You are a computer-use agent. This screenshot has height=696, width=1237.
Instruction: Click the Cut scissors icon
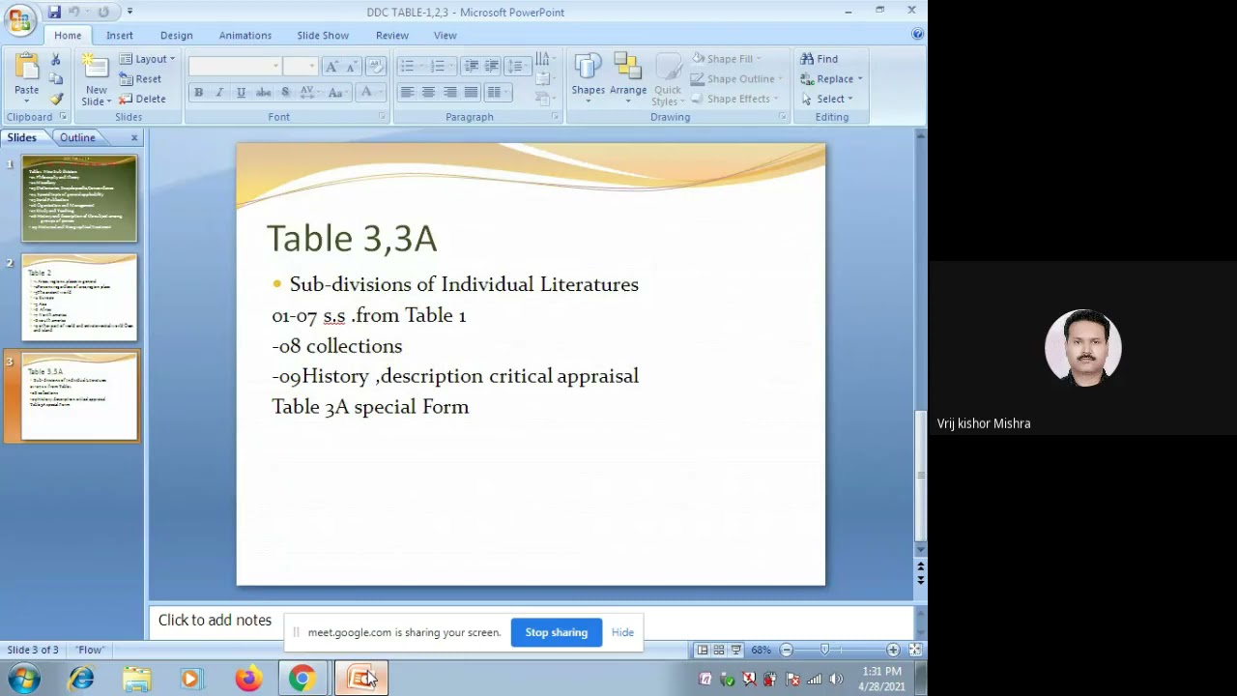coord(55,60)
